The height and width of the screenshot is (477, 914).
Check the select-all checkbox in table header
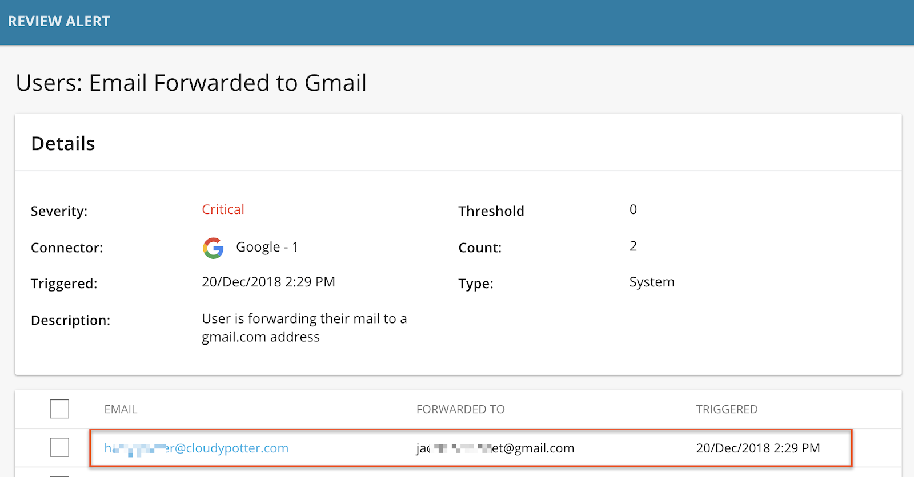pos(59,409)
